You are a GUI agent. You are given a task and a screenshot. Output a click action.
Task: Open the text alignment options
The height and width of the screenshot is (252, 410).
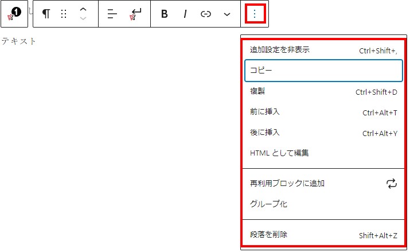tap(112, 14)
